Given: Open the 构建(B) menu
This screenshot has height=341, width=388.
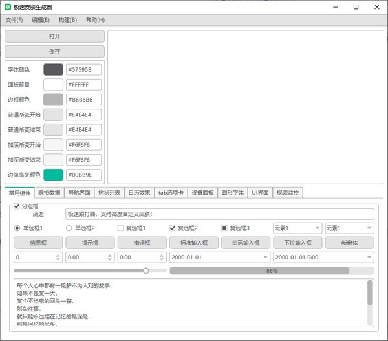Looking at the screenshot, I should point(68,20).
